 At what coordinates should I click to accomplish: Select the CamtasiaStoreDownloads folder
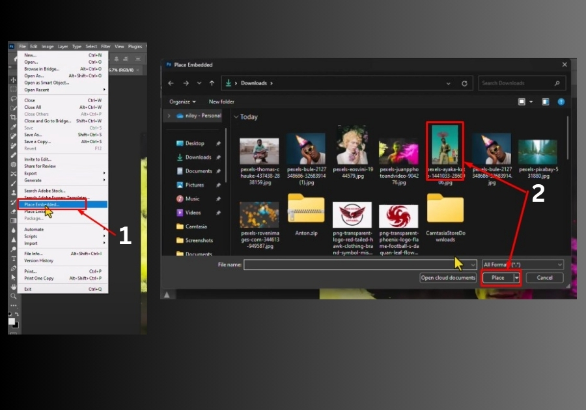pyautogui.click(x=445, y=217)
